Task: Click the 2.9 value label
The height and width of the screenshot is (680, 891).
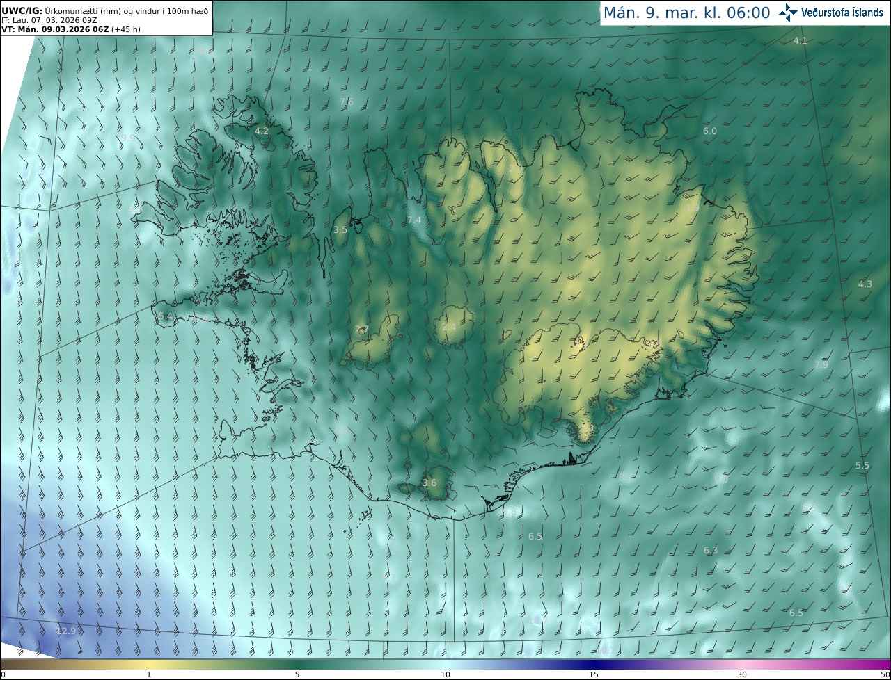Action: [x=515, y=169]
